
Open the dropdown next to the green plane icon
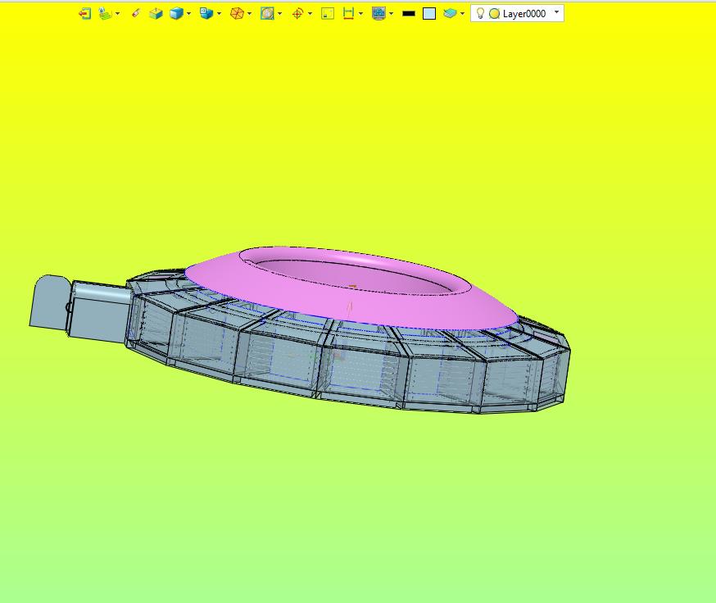118,14
